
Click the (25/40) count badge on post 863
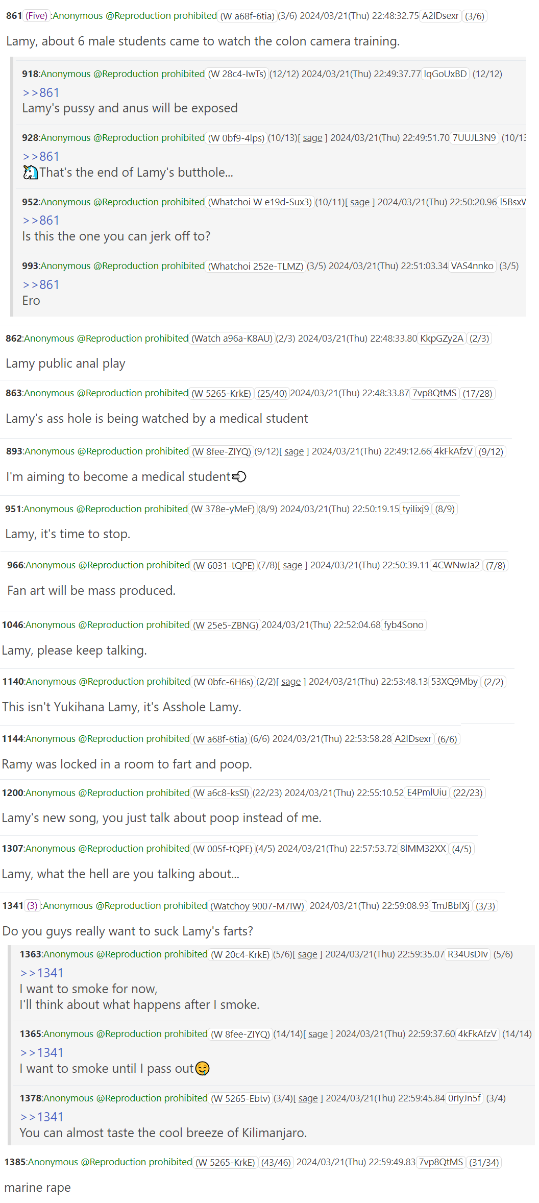[x=272, y=393]
